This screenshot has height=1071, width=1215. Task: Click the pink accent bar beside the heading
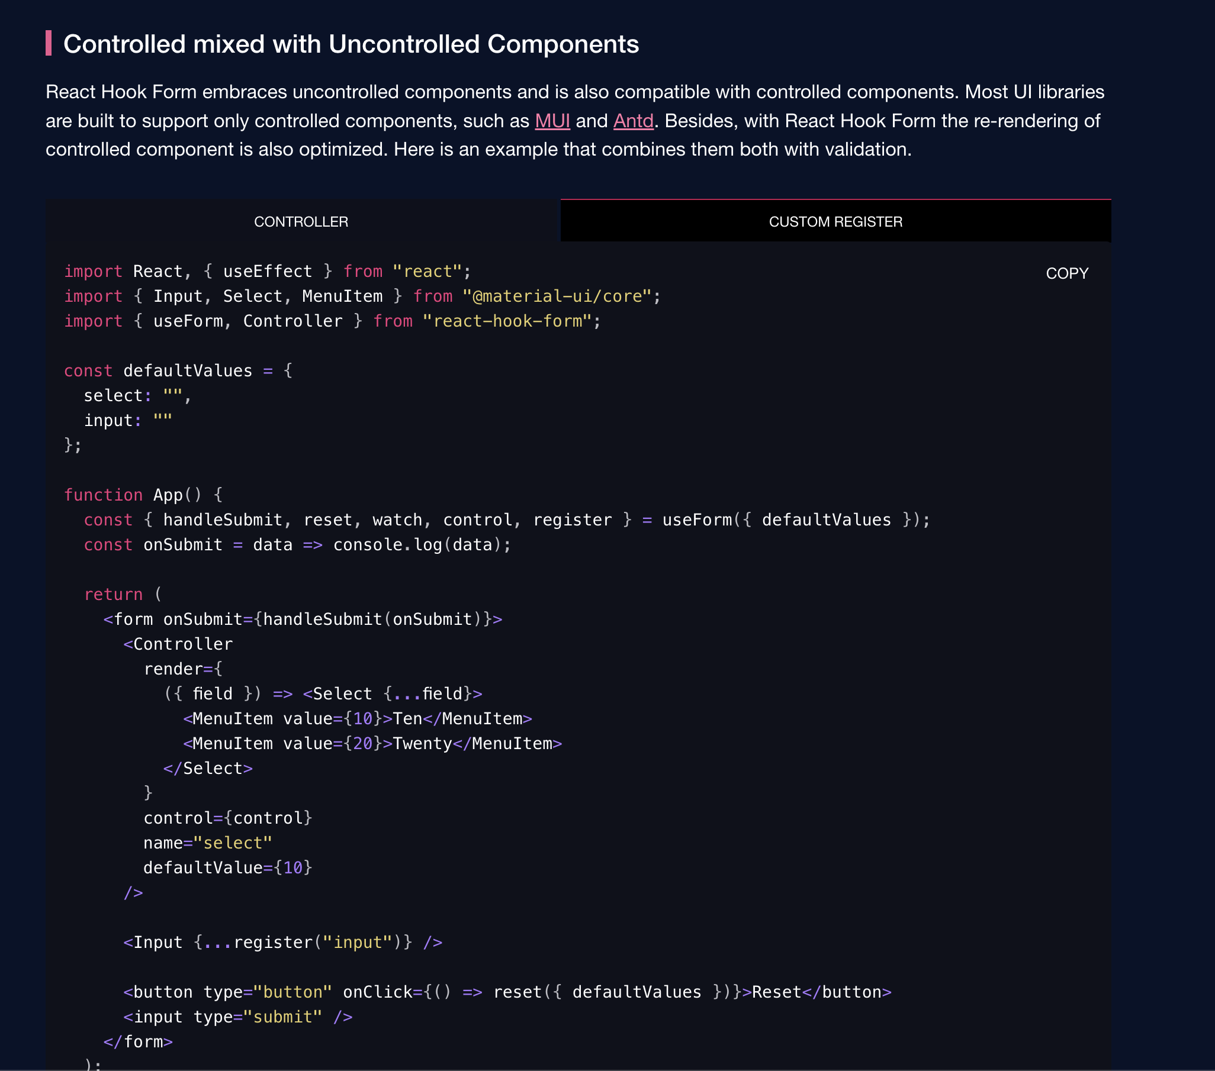(49, 43)
